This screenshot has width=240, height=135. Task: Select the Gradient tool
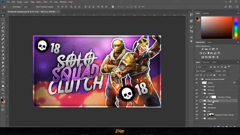[x=3, y=58]
